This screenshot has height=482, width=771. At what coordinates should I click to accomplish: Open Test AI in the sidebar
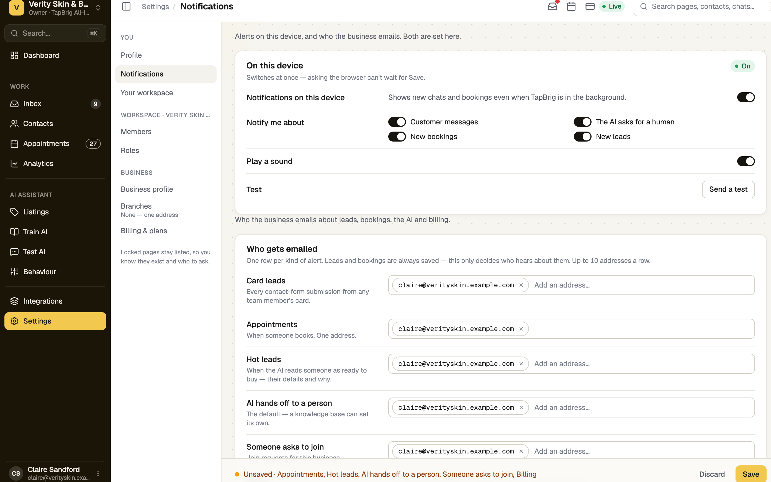pyautogui.click(x=55, y=252)
